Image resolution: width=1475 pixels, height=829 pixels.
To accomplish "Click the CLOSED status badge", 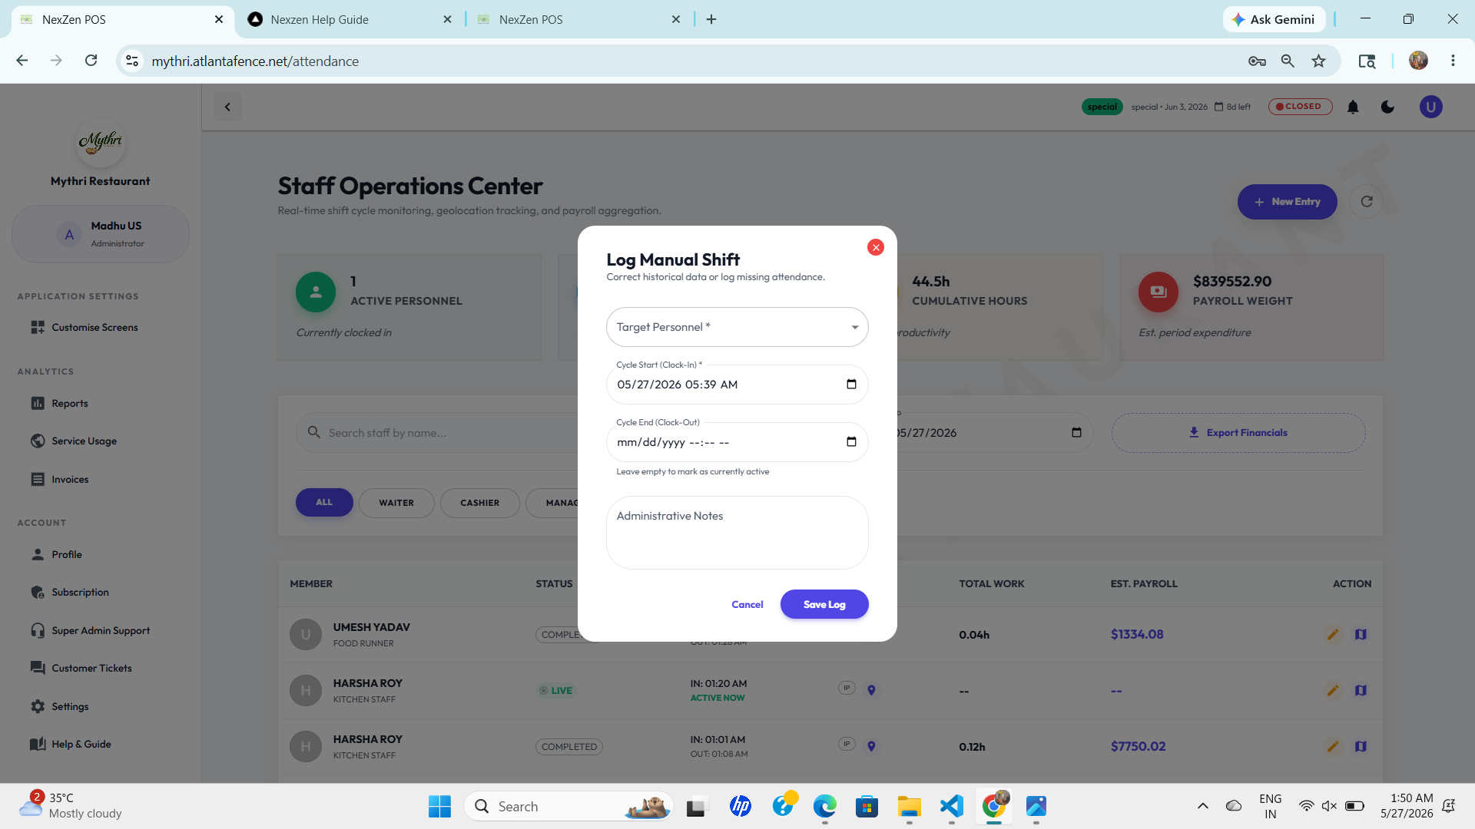I will tap(1300, 107).
